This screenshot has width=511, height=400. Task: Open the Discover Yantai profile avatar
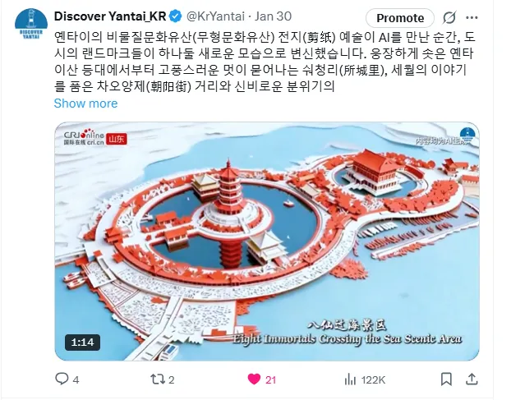tap(31, 24)
